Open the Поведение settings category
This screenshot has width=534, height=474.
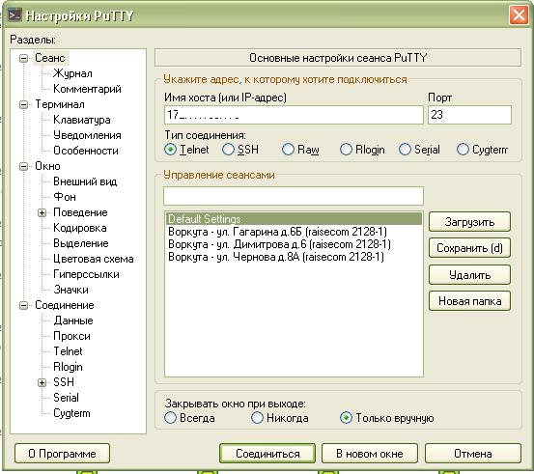[80, 212]
